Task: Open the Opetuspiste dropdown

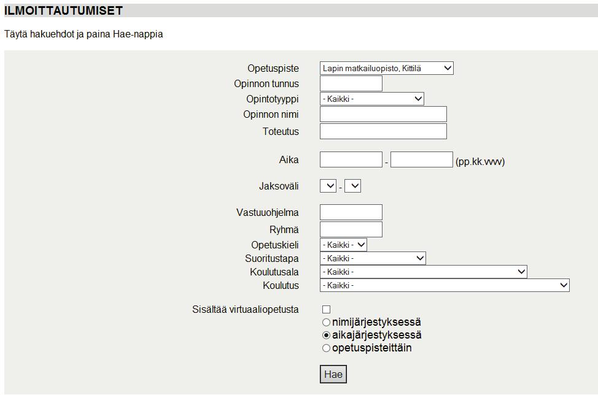Action: coord(386,68)
